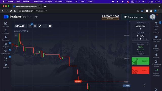Click the Пополнить счет deposit button
This screenshot has width=162, height=91.
click(x=134, y=17)
